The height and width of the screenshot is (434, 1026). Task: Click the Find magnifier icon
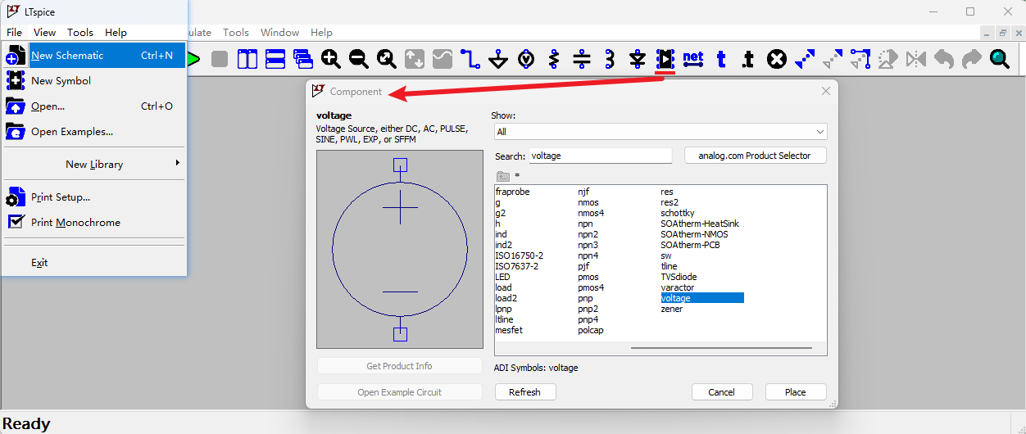1000,59
